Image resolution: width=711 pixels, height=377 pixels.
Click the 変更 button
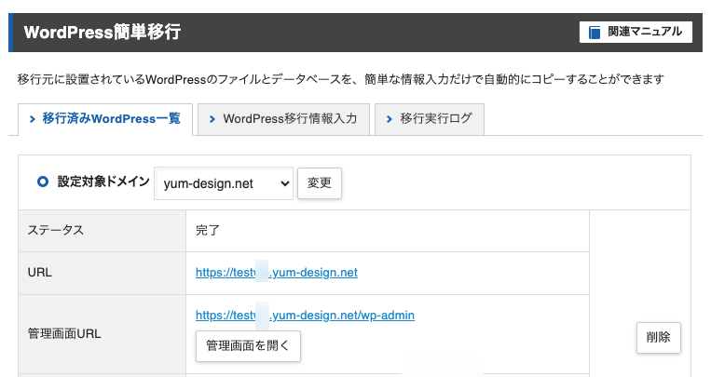point(320,183)
